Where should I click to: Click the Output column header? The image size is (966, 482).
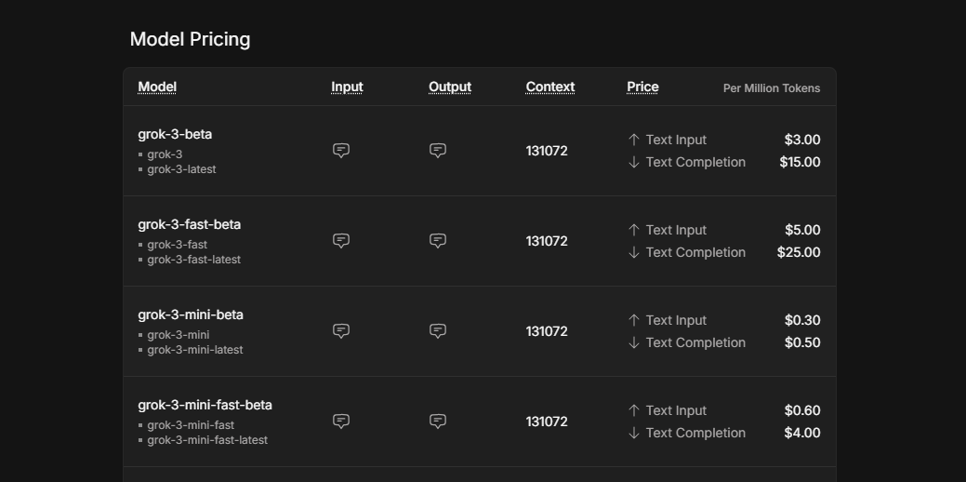[450, 87]
